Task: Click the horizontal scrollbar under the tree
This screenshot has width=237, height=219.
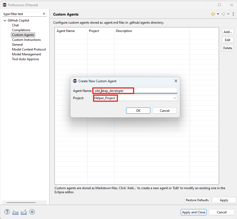Action: (21, 203)
